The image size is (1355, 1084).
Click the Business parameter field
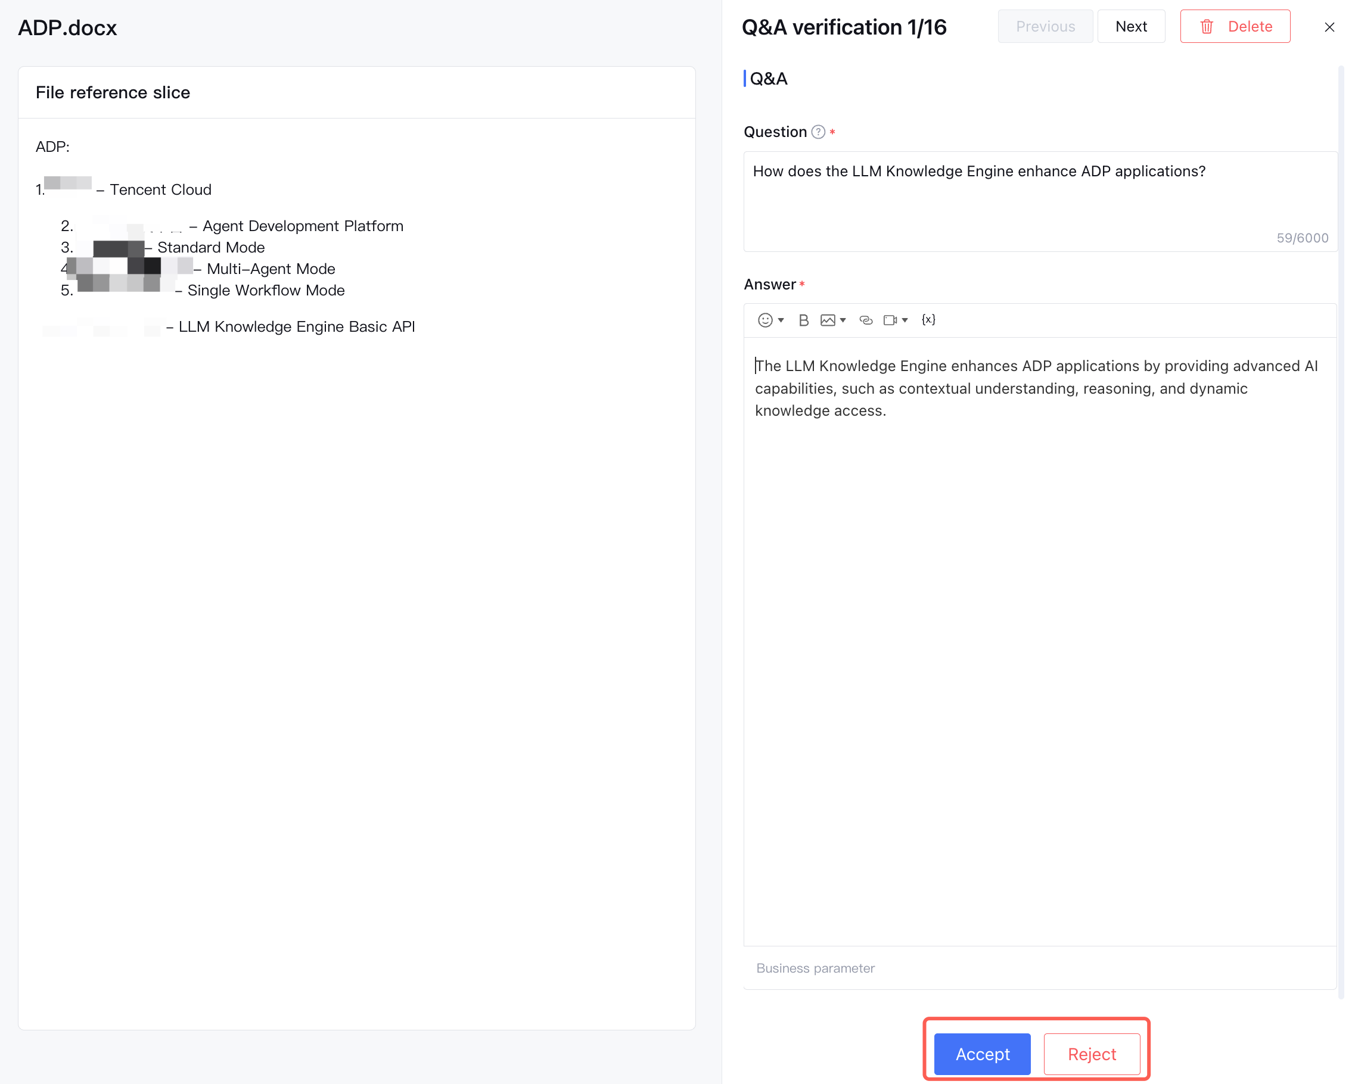pyautogui.click(x=1040, y=968)
